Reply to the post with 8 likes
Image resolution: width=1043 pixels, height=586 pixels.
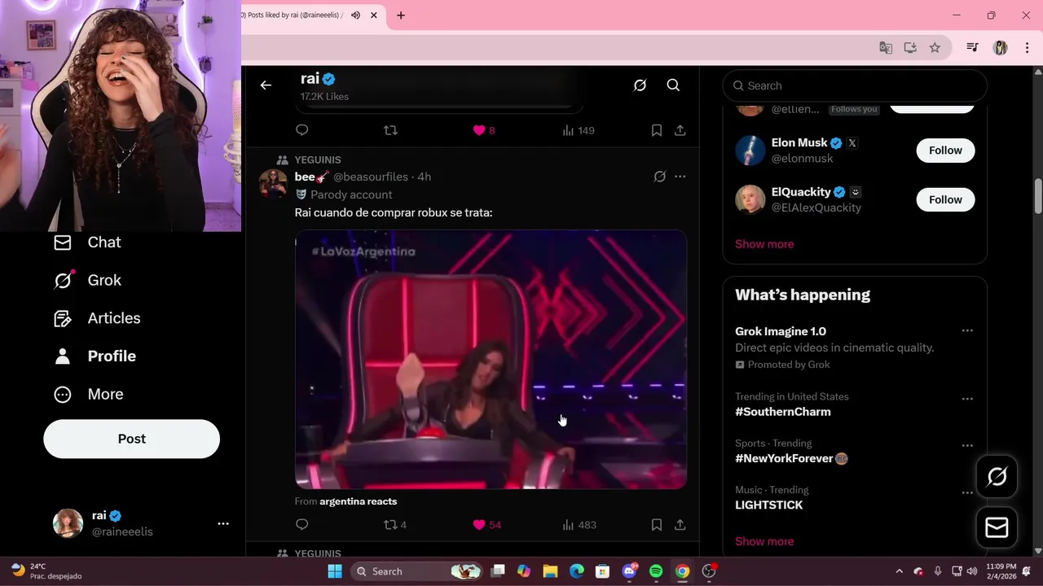pos(302,130)
